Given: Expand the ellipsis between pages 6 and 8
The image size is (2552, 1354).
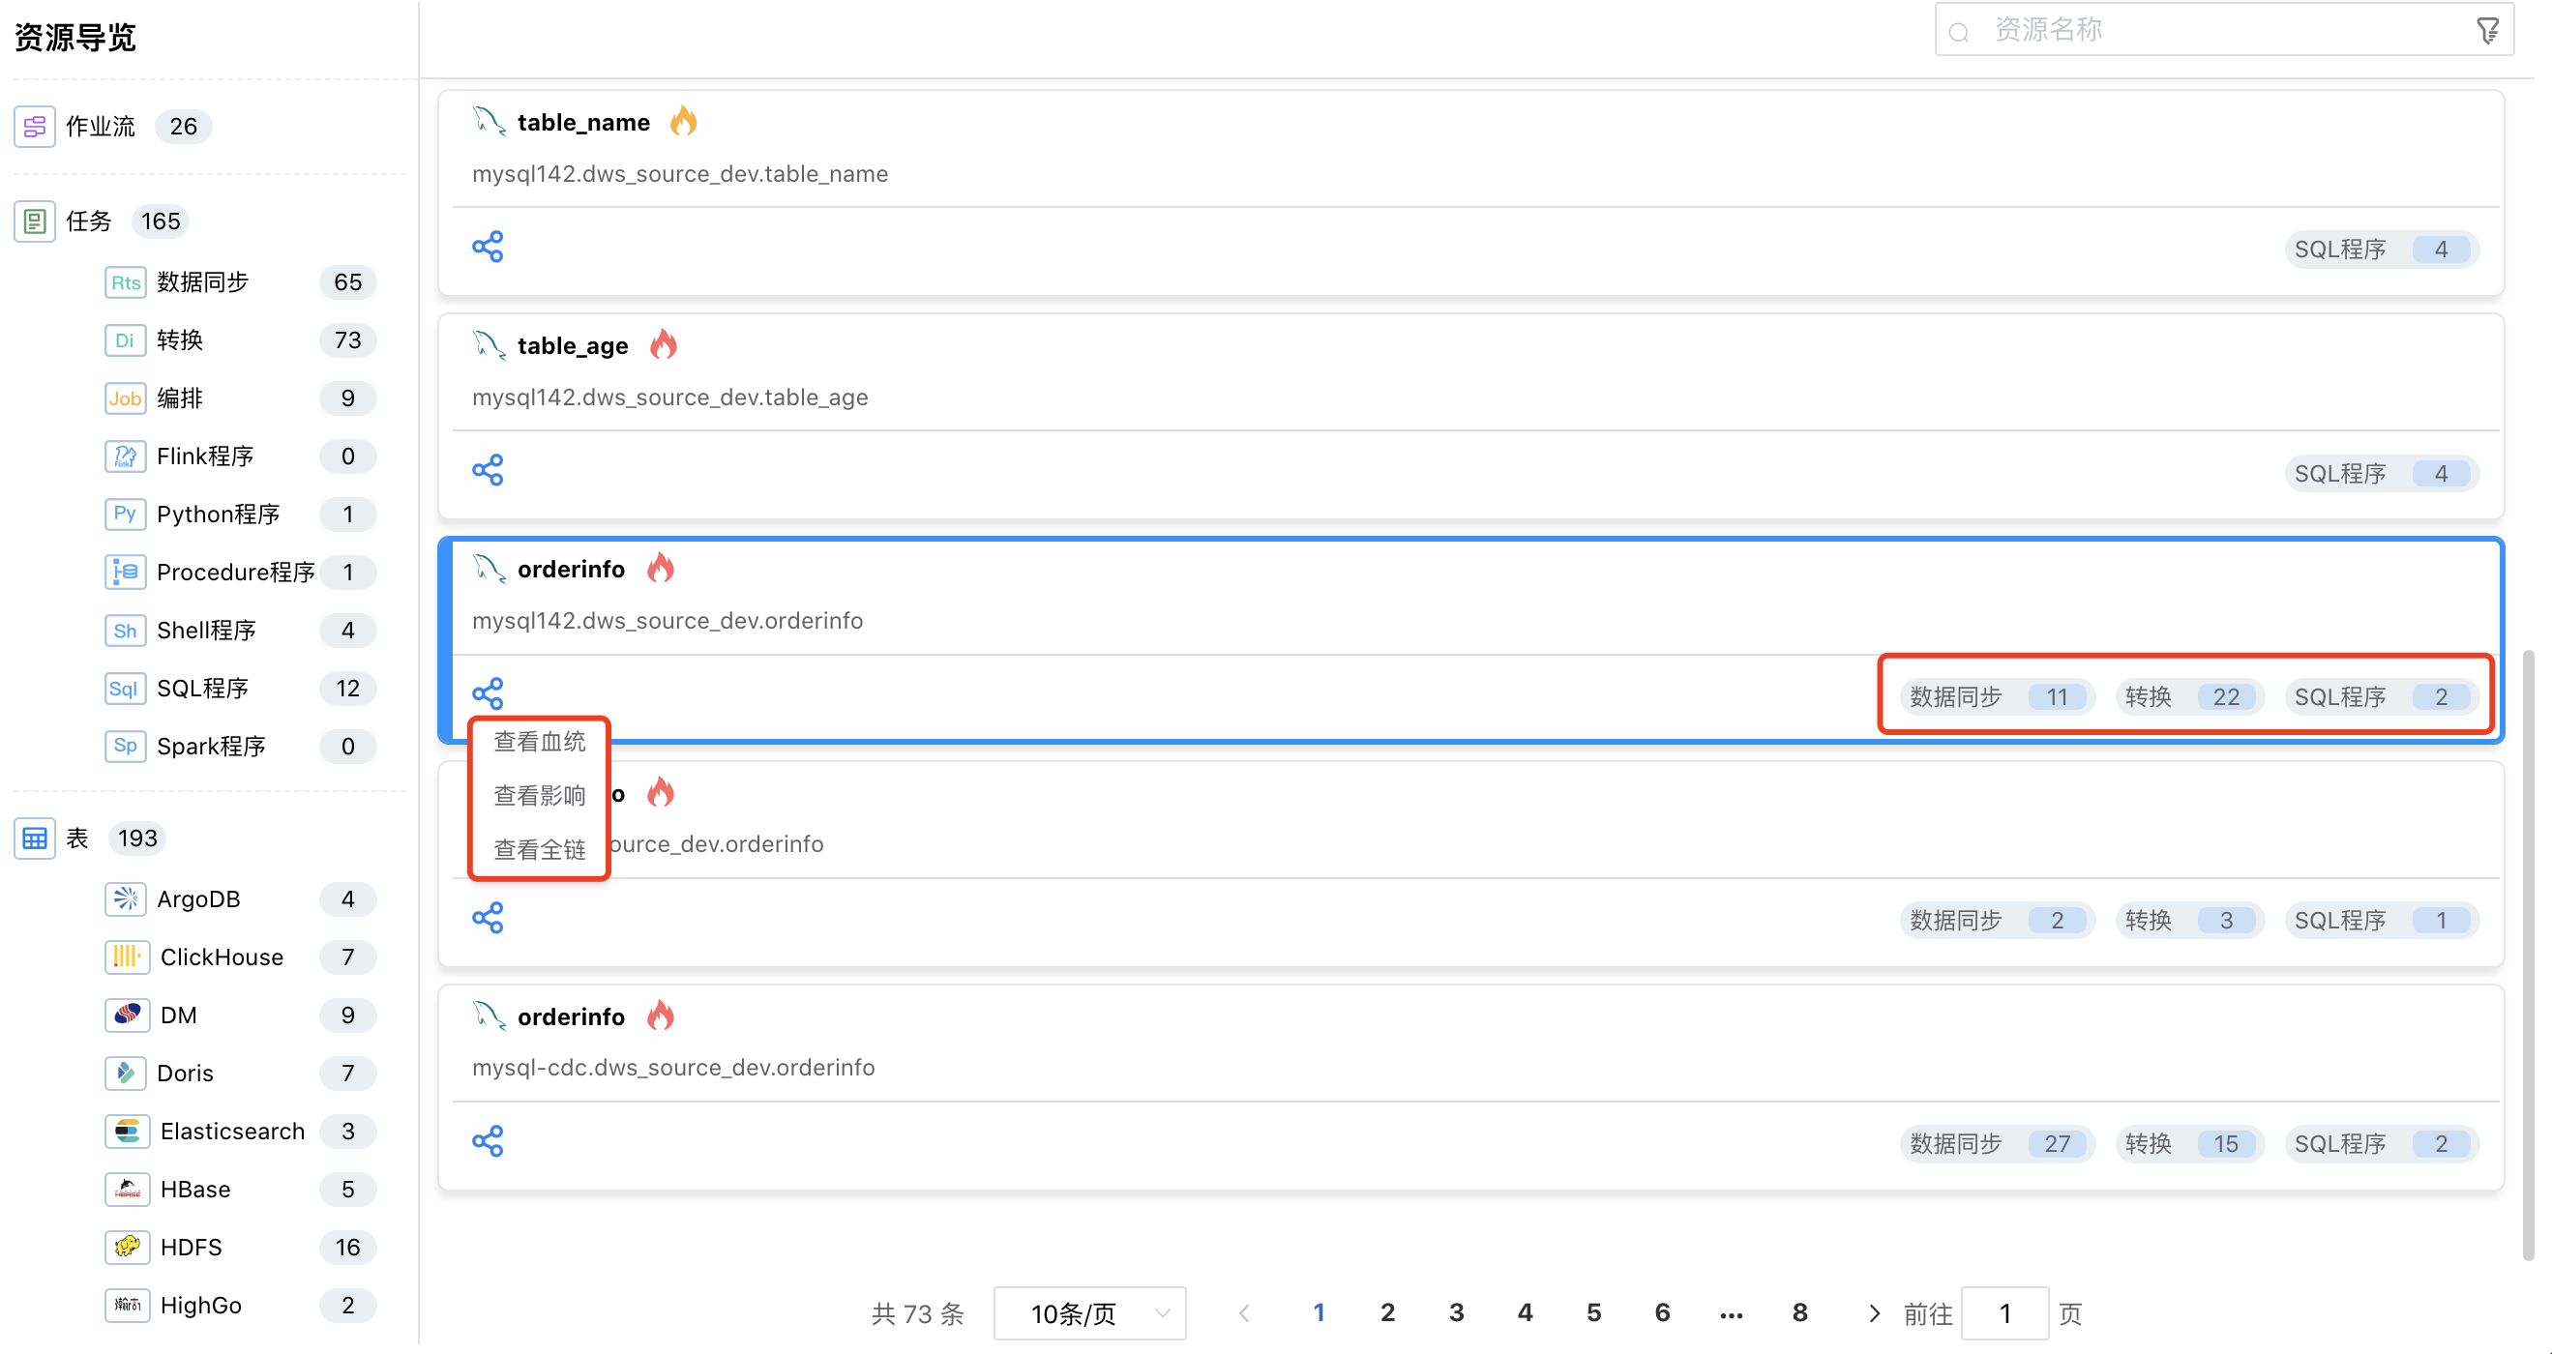Looking at the screenshot, I should [x=1731, y=1312].
